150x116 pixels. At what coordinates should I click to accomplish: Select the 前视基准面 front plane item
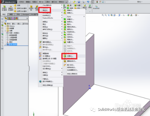(x=13, y=35)
